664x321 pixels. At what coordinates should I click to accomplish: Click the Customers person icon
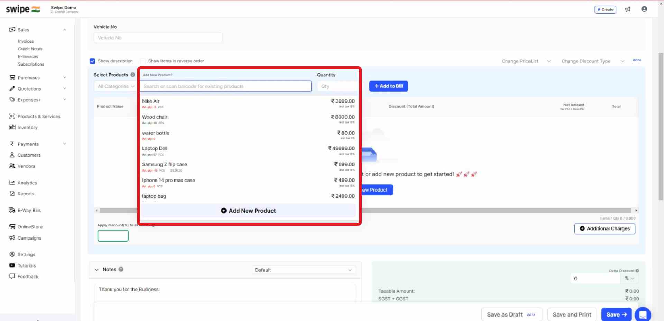pos(12,155)
